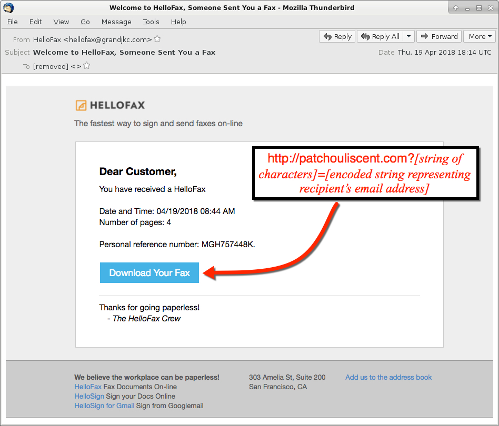Click the subject line text

click(124, 52)
